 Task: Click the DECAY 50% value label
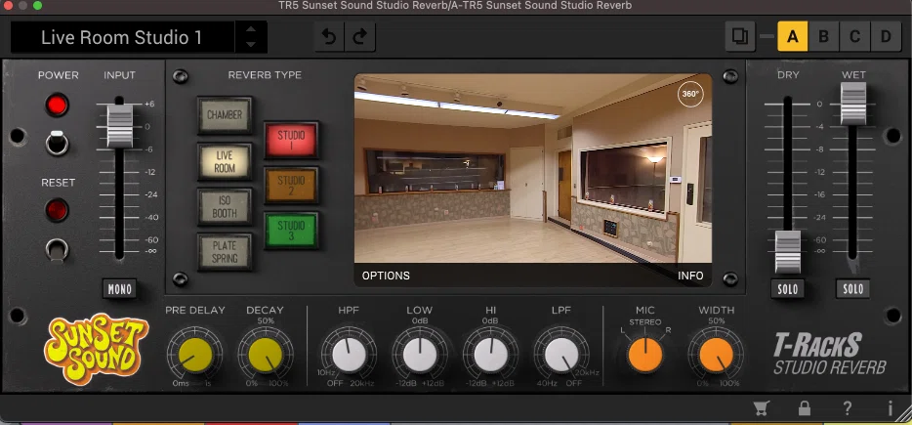266,320
